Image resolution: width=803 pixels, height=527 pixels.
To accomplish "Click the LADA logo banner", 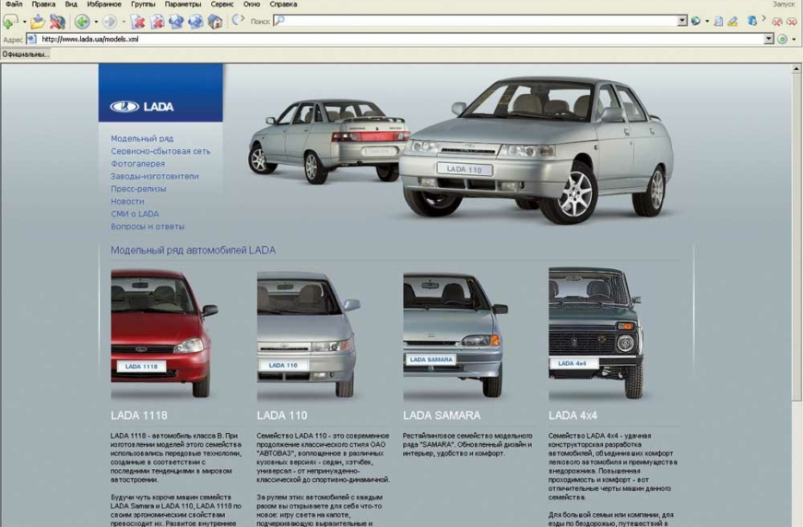I will pyautogui.click(x=160, y=93).
